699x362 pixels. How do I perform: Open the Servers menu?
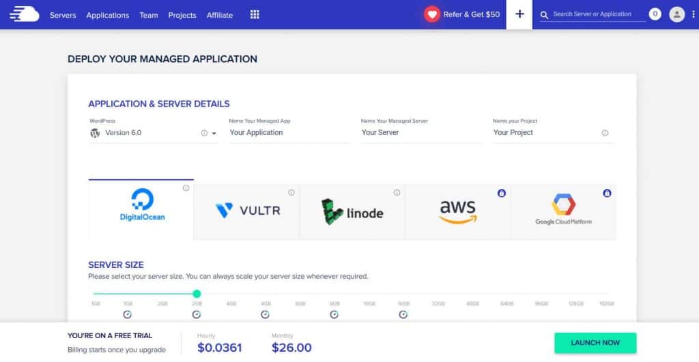click(x=63, y=15)
